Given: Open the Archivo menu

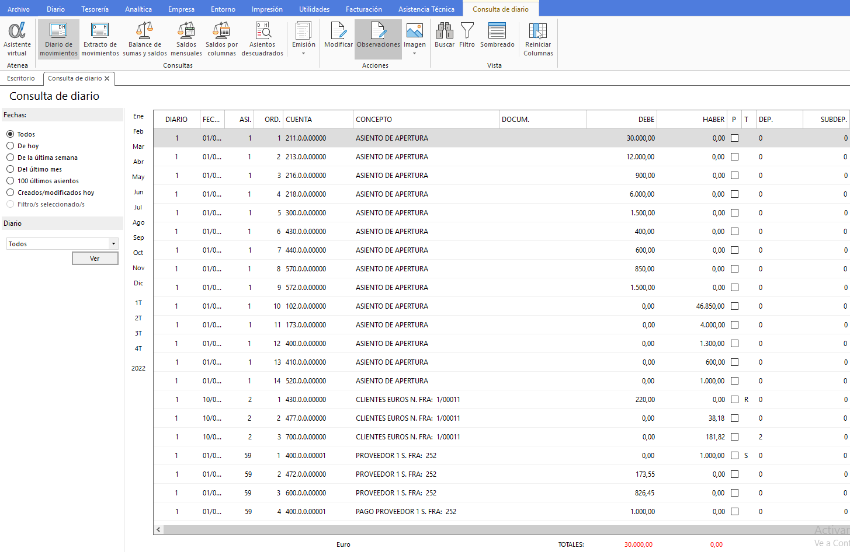Looking at the screenshot, I should [x=19, y=9].
